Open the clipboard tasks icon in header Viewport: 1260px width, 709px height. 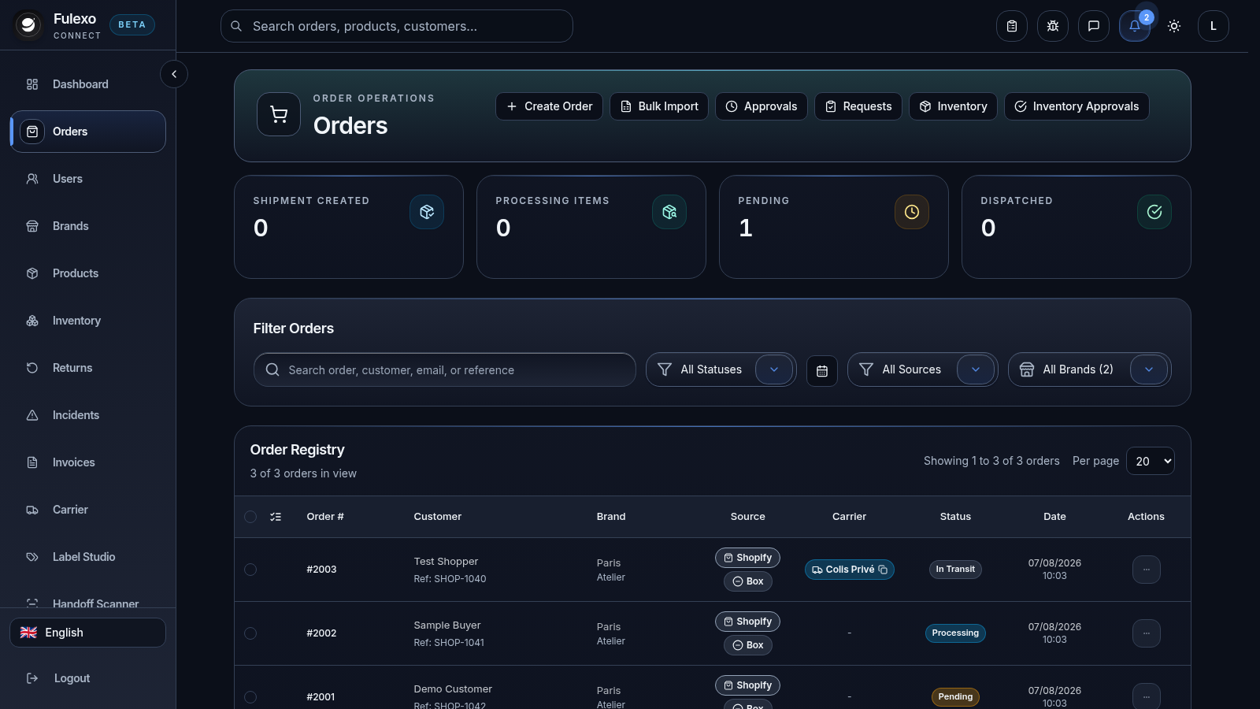click(1012, 26)
